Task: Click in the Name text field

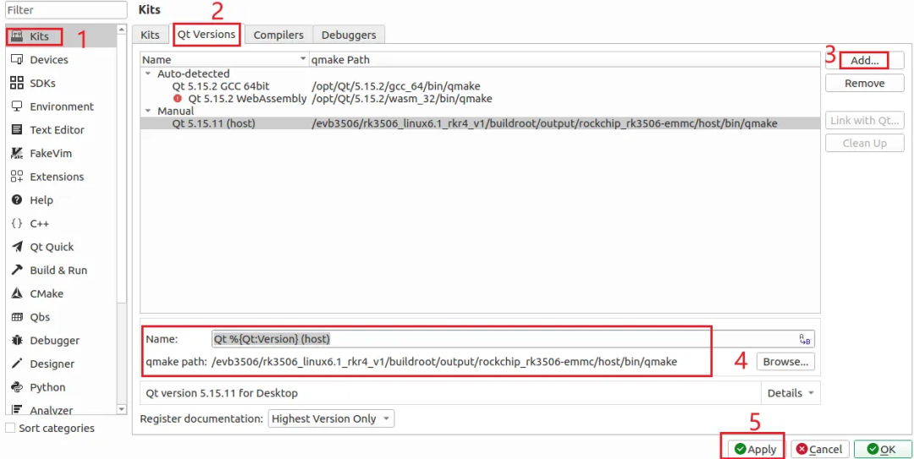Action: pos(513,339)
